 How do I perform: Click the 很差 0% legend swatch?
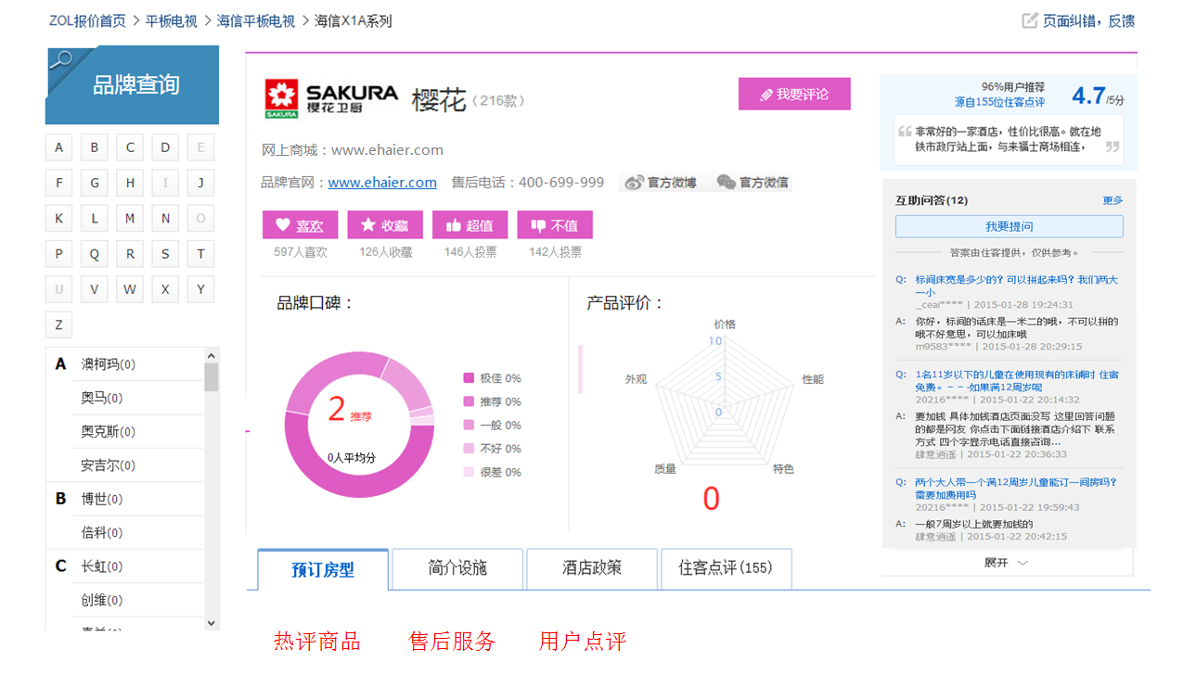click(469, 472)
